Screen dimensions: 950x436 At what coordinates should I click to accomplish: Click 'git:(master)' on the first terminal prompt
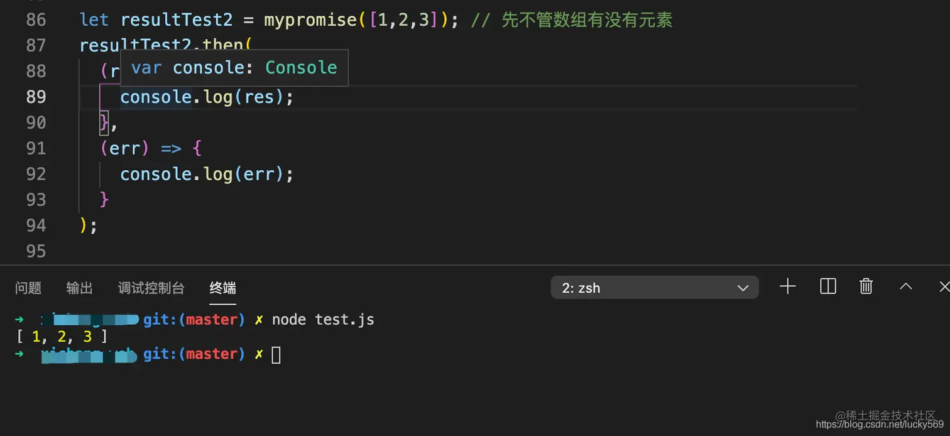point(194,320)
